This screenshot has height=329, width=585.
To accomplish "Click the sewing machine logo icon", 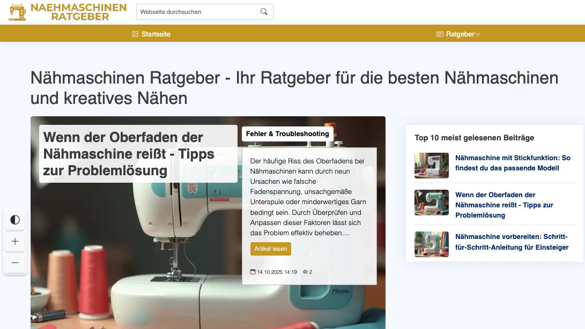I will coord(17,12).
